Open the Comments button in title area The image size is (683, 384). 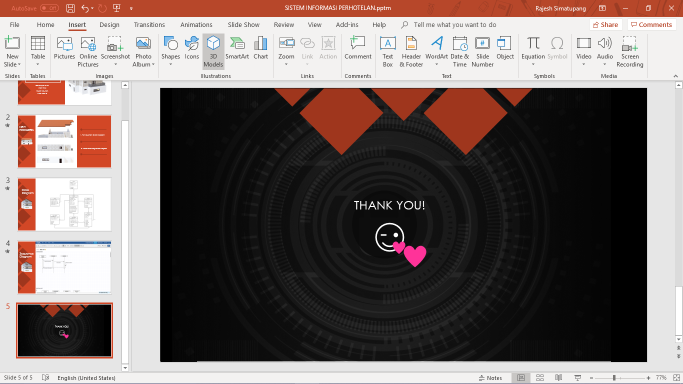click(x=651, y=24)
